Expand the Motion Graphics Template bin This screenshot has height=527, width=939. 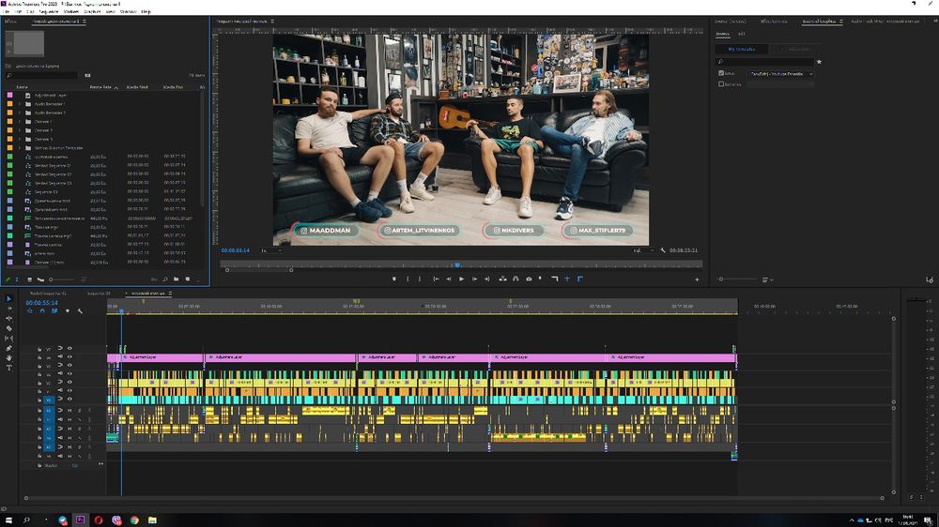click(x=20, y=147)
